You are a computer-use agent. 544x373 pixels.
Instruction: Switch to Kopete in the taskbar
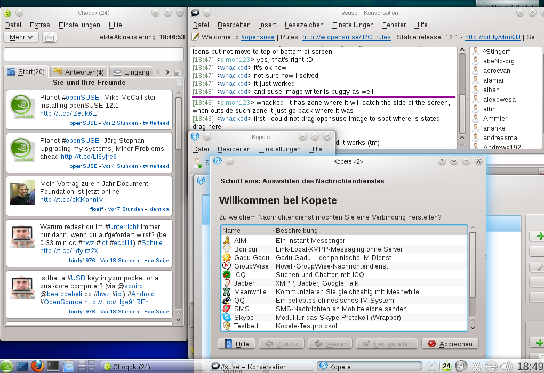point(370,367)
